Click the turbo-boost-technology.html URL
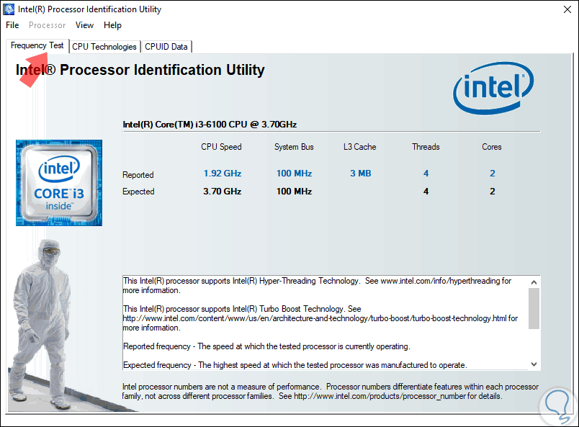Screen dimensions: 579x427 pyautogui.click(x=315, y=318)
